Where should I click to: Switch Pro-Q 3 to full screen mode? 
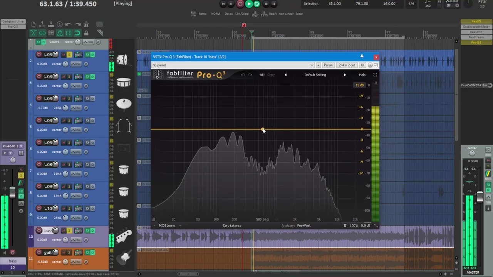tap(375, 75)
